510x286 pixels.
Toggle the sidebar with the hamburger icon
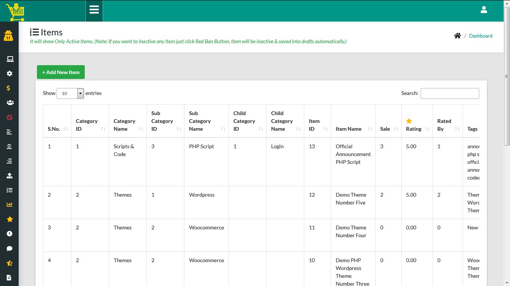(x=94, y=10)
